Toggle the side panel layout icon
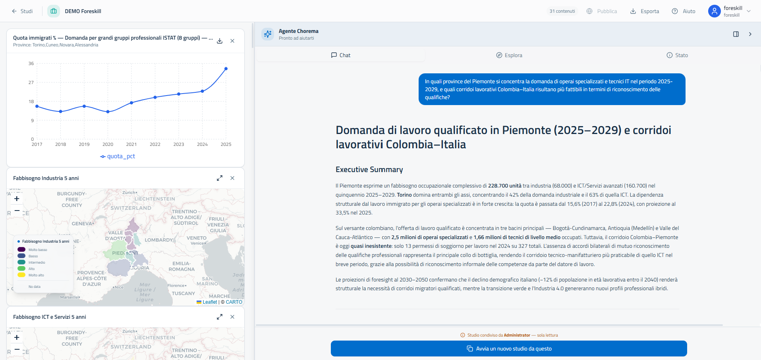Screen dimensions: 761x360 pos(736,34)
